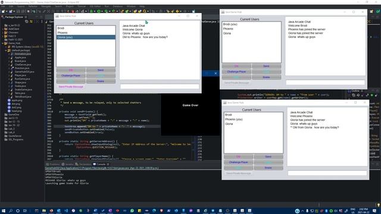Select head.png in Package Explorer
This screenshot has height=214, width=381.
(17, 111)
